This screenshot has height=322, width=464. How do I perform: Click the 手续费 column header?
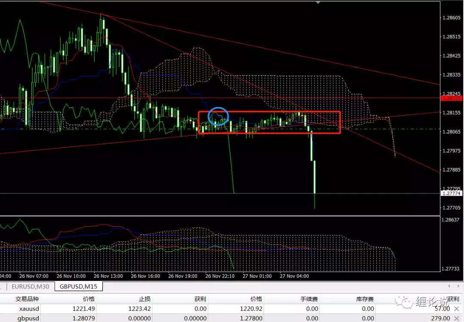[309, 299]
